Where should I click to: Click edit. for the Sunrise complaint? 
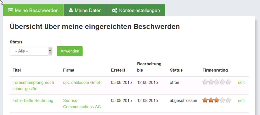(x=242, y=101)
